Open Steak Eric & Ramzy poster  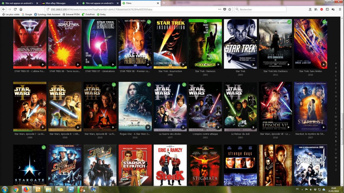[x=170, y=165]
